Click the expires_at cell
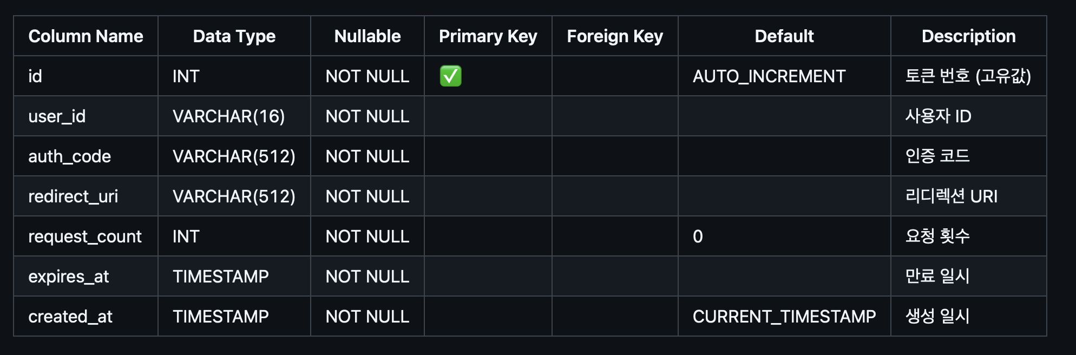The image size is (1076, 355). [69, 277]
